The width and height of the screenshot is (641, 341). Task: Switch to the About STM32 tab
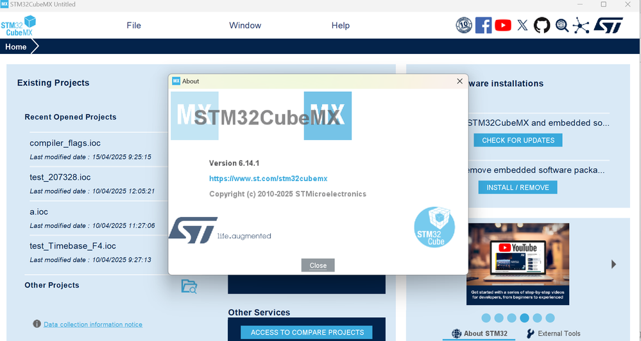[479, 333]
